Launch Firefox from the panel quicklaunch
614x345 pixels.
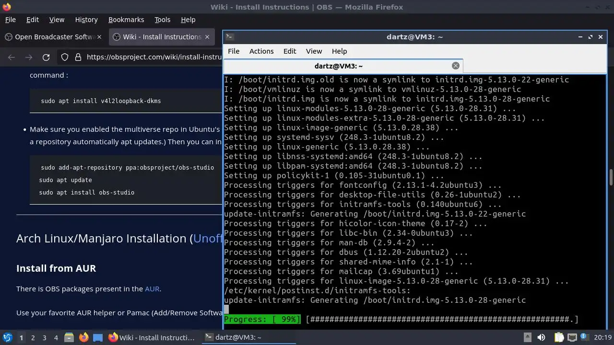click(x=83, y=337)
